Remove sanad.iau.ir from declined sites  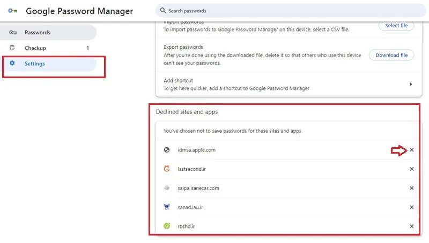point(411,207)
